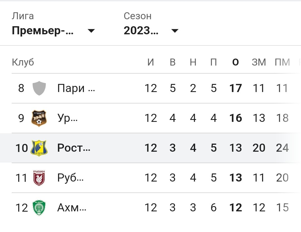Open team Пари НН details
This screenshot has width=301, height=232.
click(x=76, y=88)
